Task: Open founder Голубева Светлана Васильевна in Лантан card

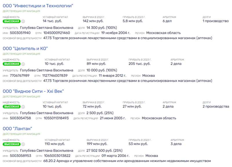Action: [x=47, y=151]
